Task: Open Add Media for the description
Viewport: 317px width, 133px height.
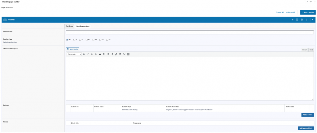Action: (72, 49)
